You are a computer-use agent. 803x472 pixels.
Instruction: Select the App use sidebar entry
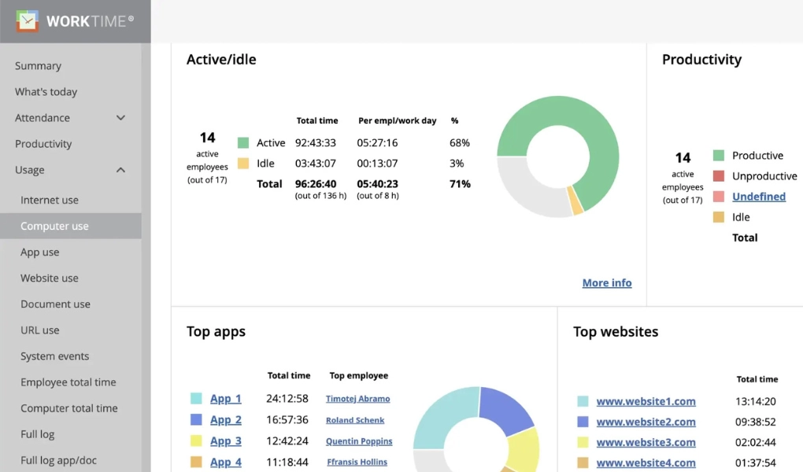pyautogui.click(x=39, y=252)
